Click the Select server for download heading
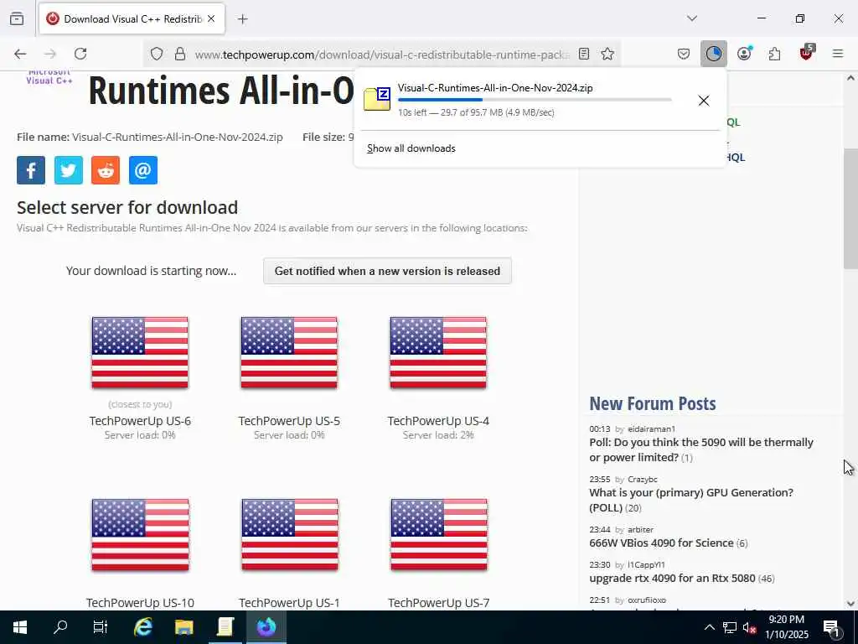The height and width of the screenshot is (644, 858). 127,208
